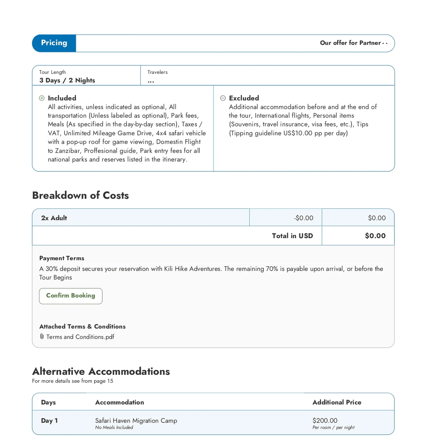Select the 2x Adult cost row
Viewport: 427px width, 444px height.
point(54,218)
